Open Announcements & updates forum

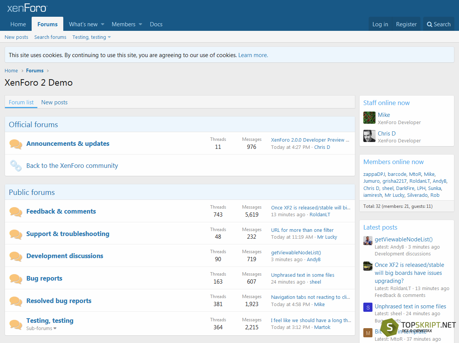(x=68, y=144)
